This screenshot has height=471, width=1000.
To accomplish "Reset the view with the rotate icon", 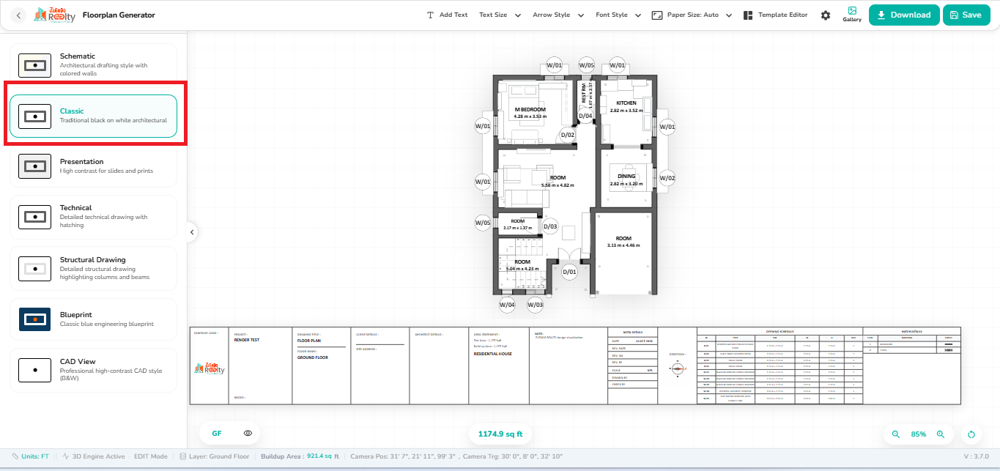I will [971, 434].
